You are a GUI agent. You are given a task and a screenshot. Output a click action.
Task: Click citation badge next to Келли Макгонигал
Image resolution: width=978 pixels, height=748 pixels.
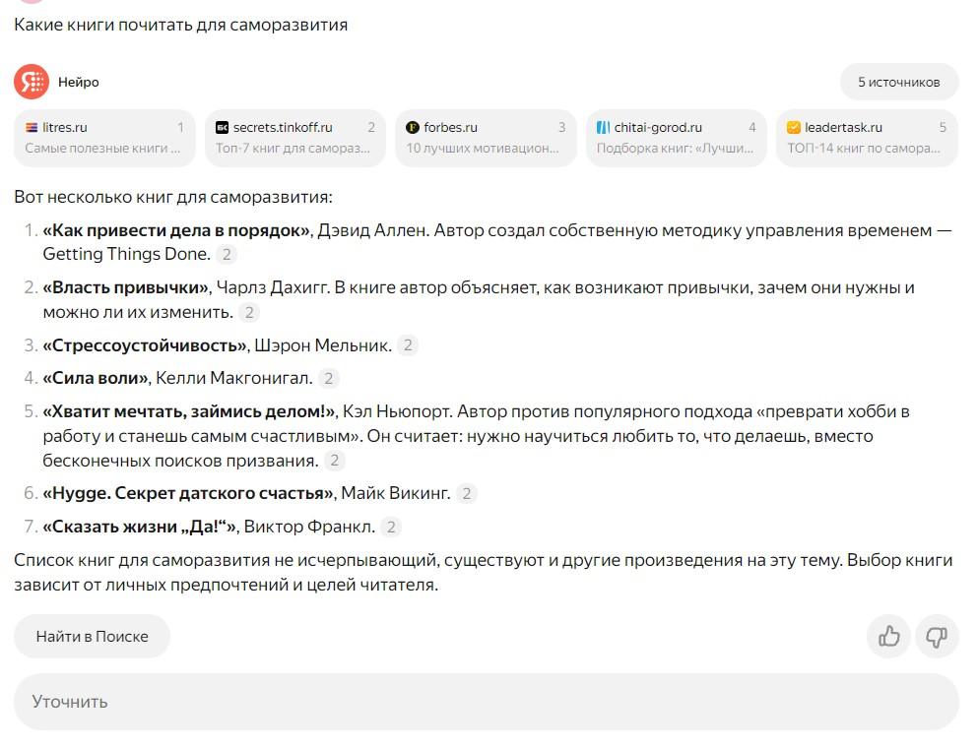[x=329, y=378]
